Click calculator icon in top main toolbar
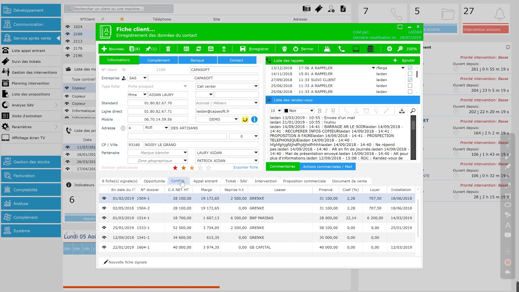This screenshot has width=519, height=292. tap(307, 9)
